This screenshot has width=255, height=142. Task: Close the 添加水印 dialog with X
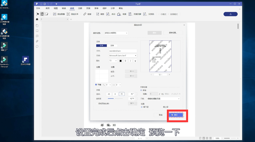[184, 25]
